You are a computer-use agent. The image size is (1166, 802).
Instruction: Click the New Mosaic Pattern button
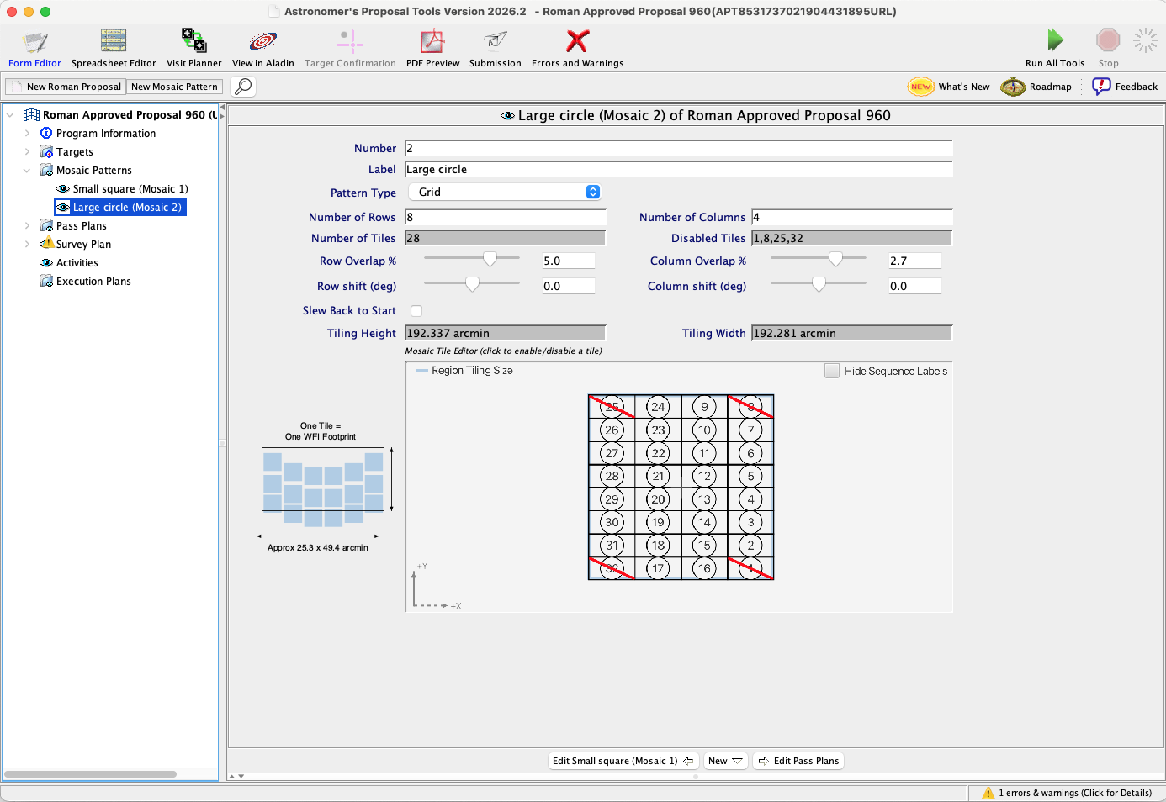pyautogui.click(x=174, y=87)
